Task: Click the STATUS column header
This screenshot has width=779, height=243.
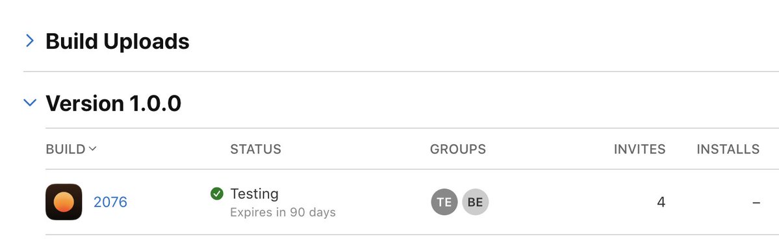Action: (x=255, y=149)
